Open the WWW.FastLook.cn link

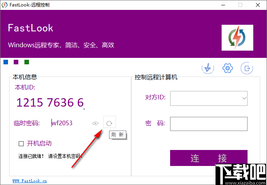click(x=30, y=181)
